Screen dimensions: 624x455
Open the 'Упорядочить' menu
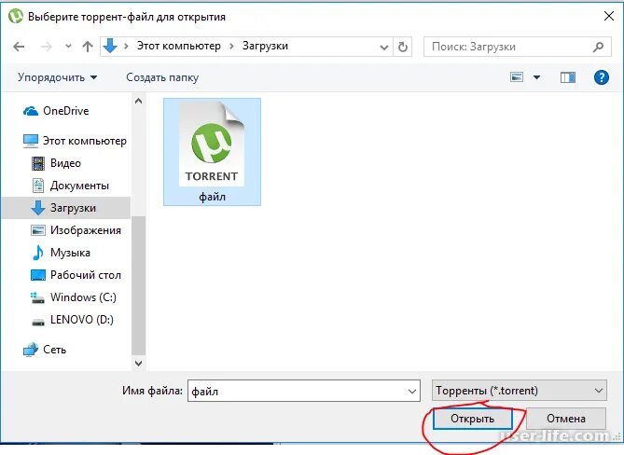click(x=57, y=77)
